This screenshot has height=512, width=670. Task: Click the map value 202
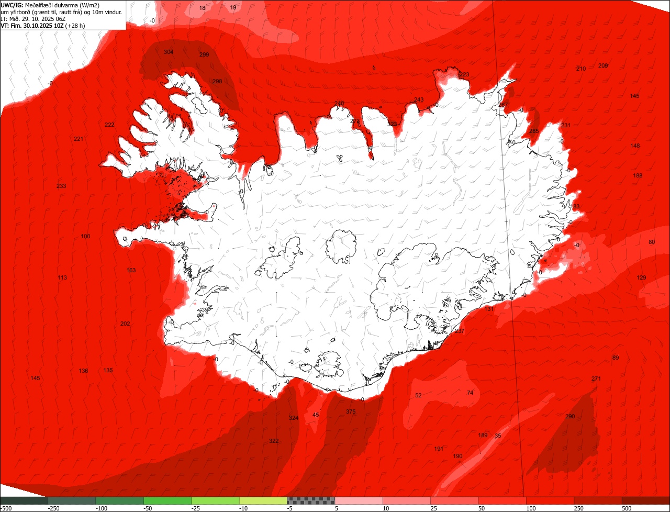(125, 324)
